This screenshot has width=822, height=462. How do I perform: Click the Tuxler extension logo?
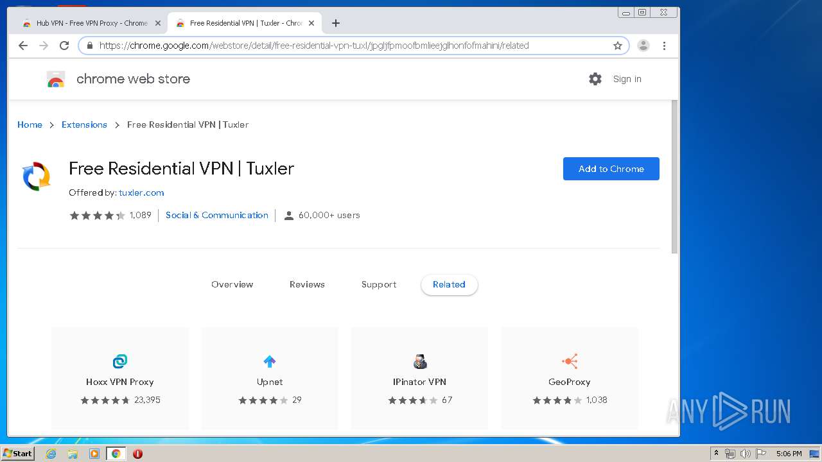(x=36, y=176)
